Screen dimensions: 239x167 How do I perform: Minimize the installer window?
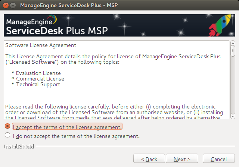(x=13, y=6)
